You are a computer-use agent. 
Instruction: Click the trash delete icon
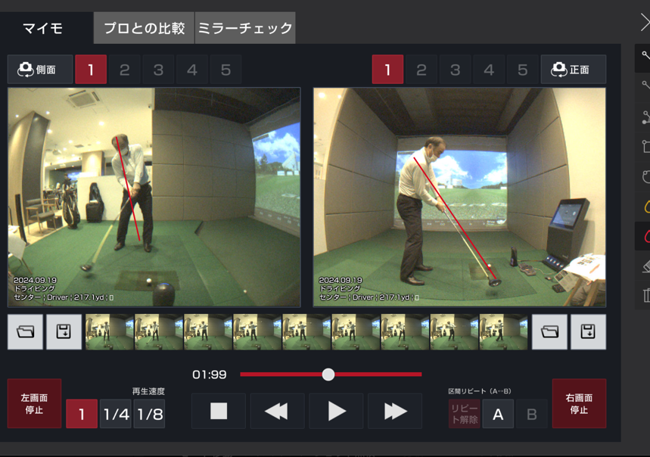(x=645, y=295)
